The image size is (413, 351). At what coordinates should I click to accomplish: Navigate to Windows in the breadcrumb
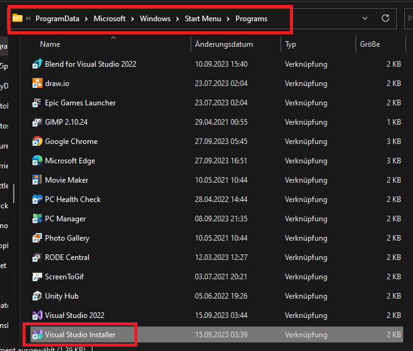(155, 19)
